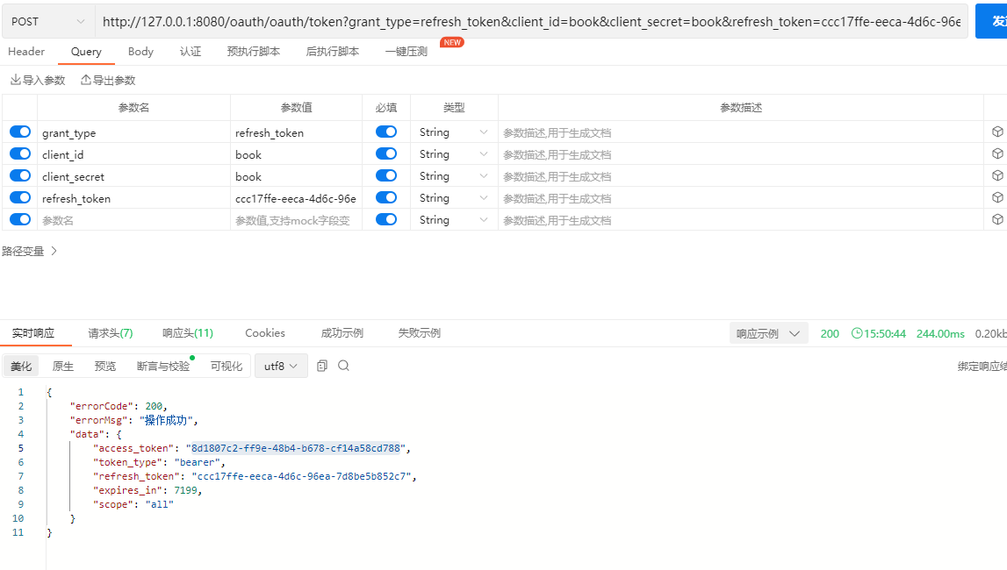This screenshot has width=1007, height=570.
Task: Open the utf8 encoding dropdown
Action: pos(281,366)
